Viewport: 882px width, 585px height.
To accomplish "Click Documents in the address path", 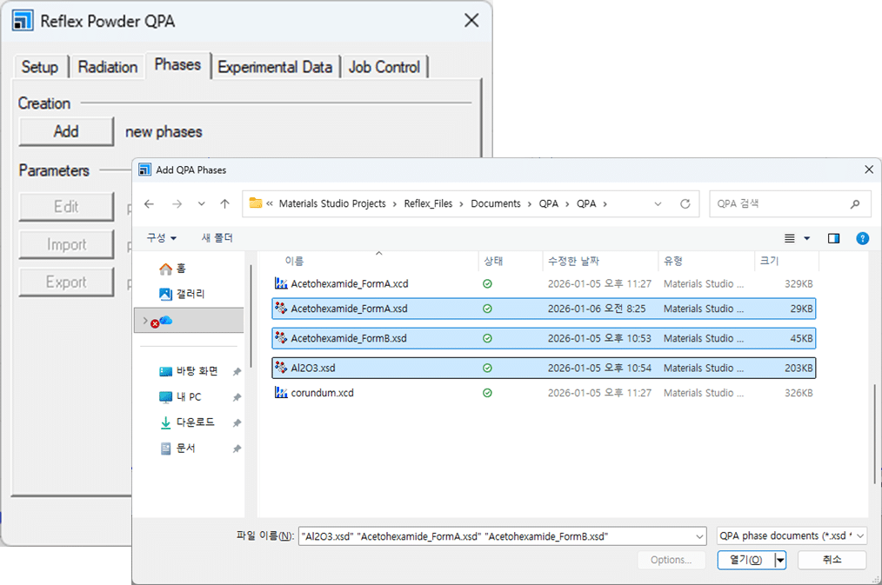I will 496,203.
